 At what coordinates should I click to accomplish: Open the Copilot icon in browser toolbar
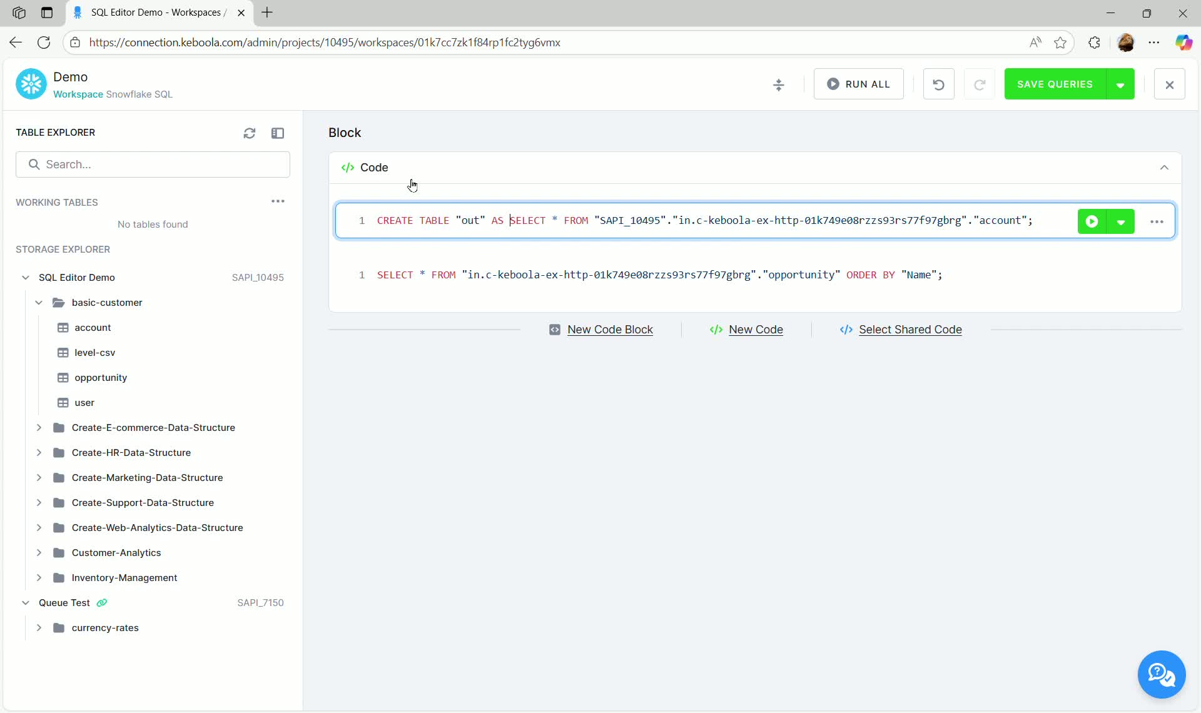point(1185,43)
